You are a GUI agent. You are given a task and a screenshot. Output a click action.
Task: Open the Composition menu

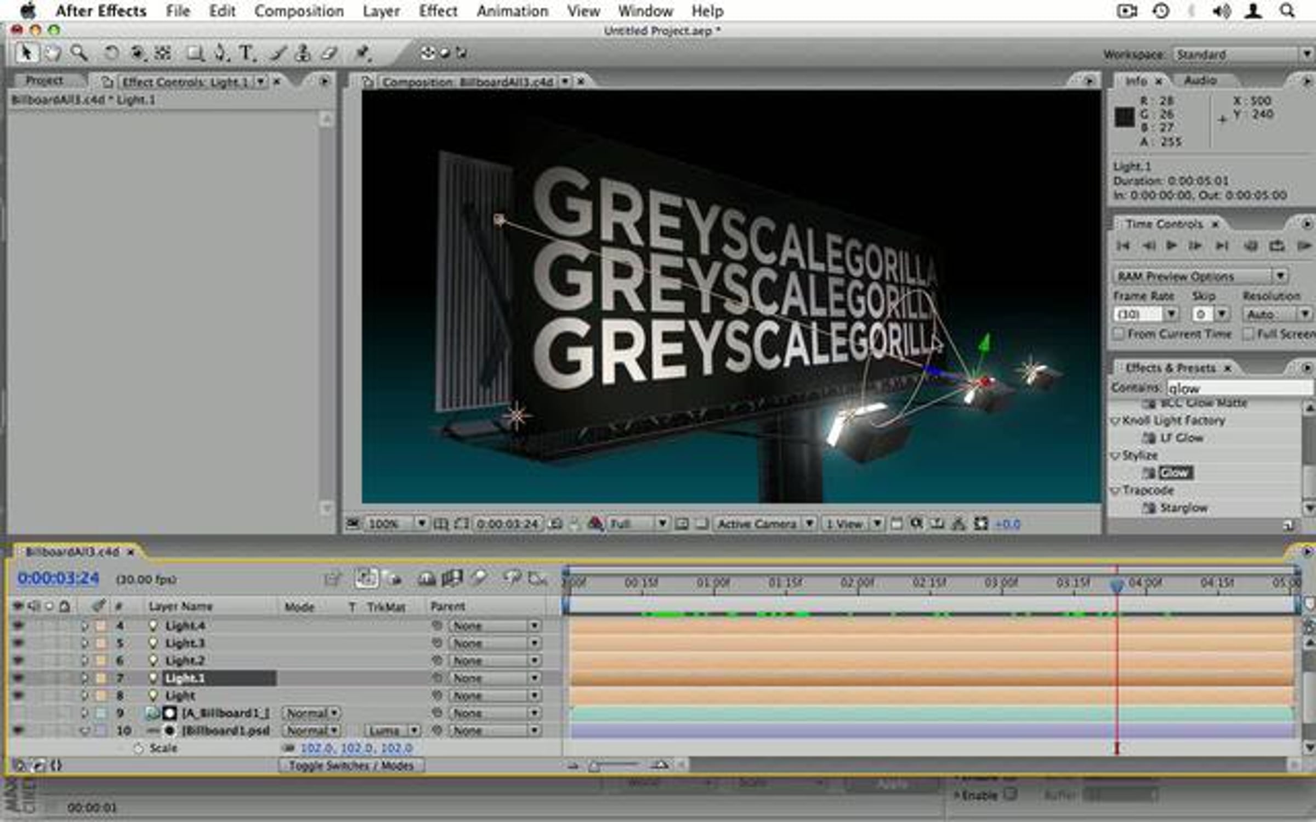pos(299,11)
